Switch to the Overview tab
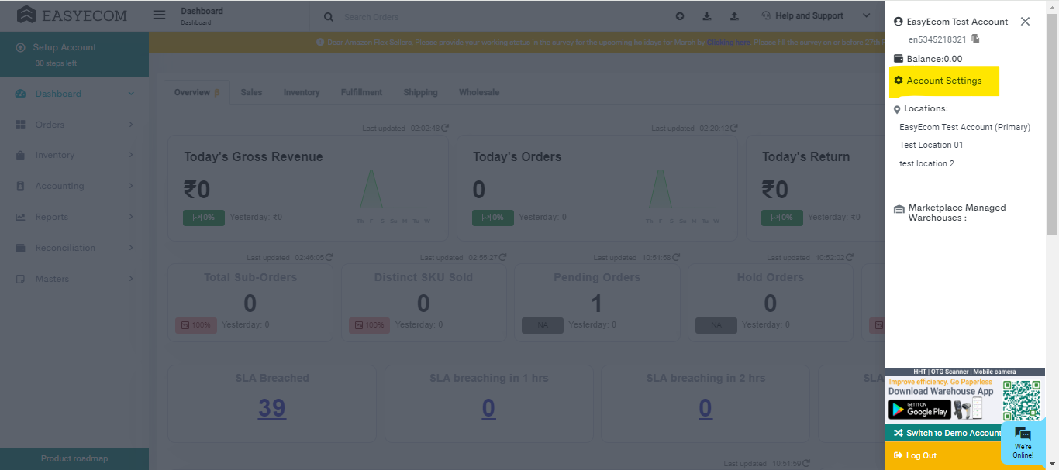The width and height of the screenshot is (1059, 470). tap(197, 92)
